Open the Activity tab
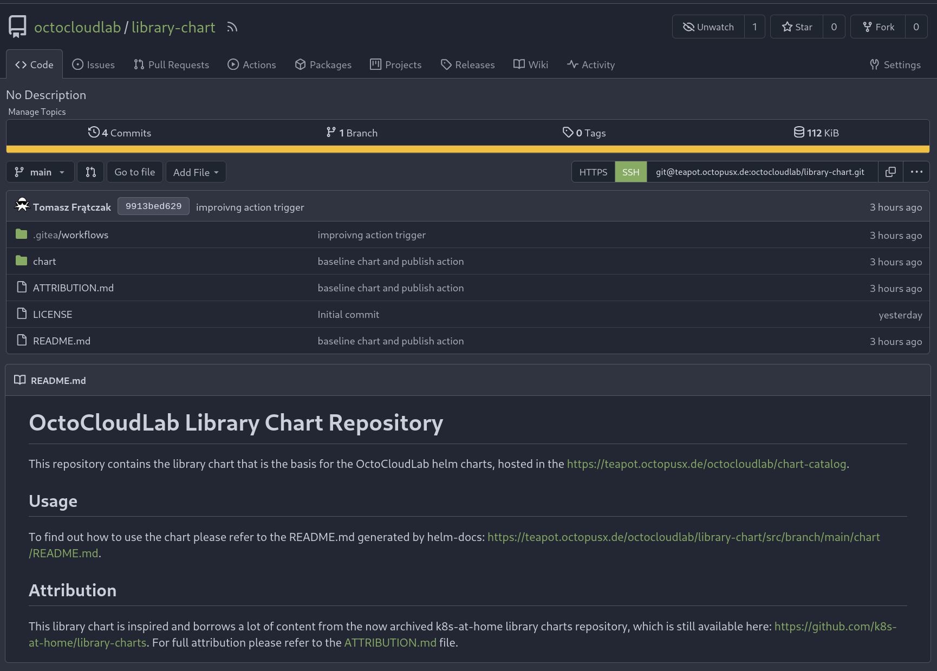The width and height of the screenshot is (937, 671). click(591, 64)
